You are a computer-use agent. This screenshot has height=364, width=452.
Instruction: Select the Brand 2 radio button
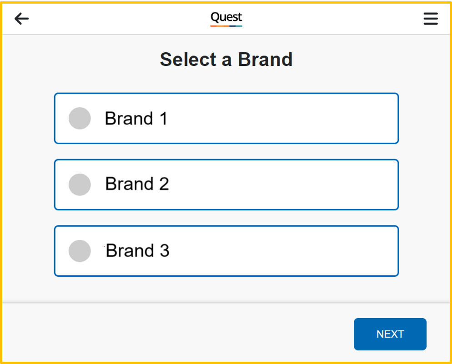click(x=80, y=184)
